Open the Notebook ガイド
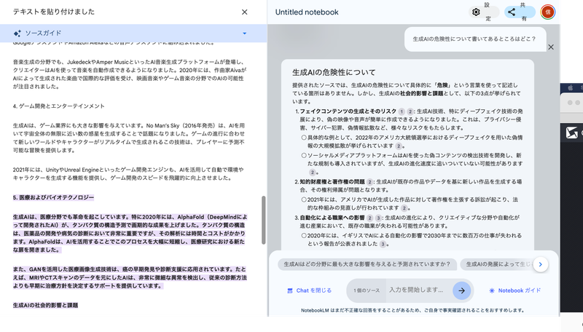This screenshot has width=583, height=332. click(x=514, y=290)
